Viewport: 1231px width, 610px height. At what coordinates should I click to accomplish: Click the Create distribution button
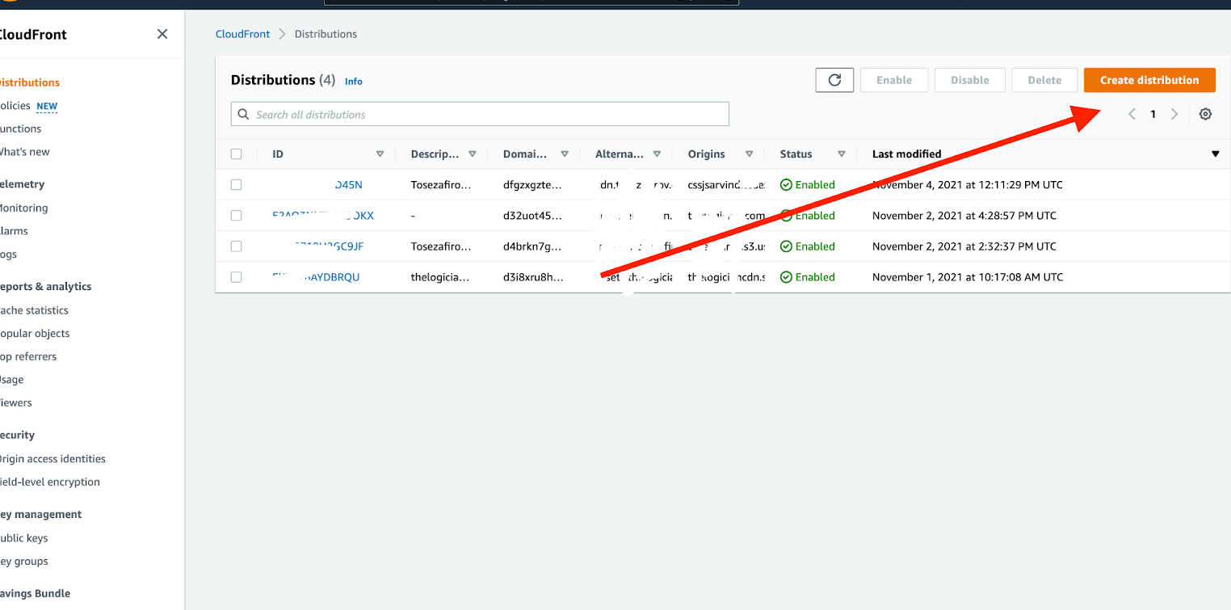(1149, 80)
